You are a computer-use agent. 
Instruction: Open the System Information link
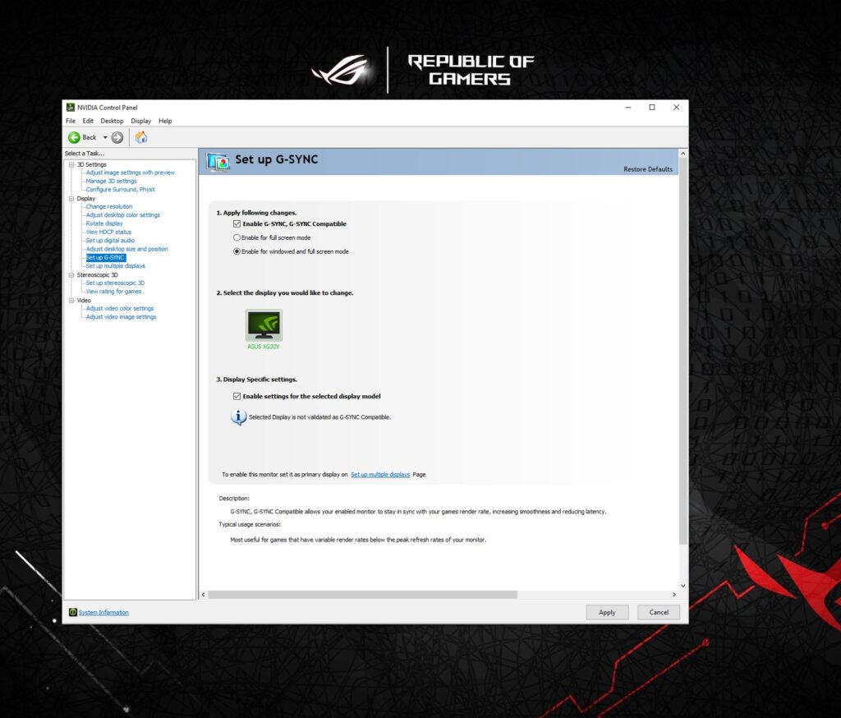coord(103,612)
